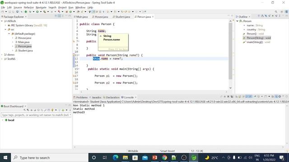The height and width of the screenshot is (162, 289).
Task: Click the Boot Dashboard filter field
Action: click(x=36, y=115)
